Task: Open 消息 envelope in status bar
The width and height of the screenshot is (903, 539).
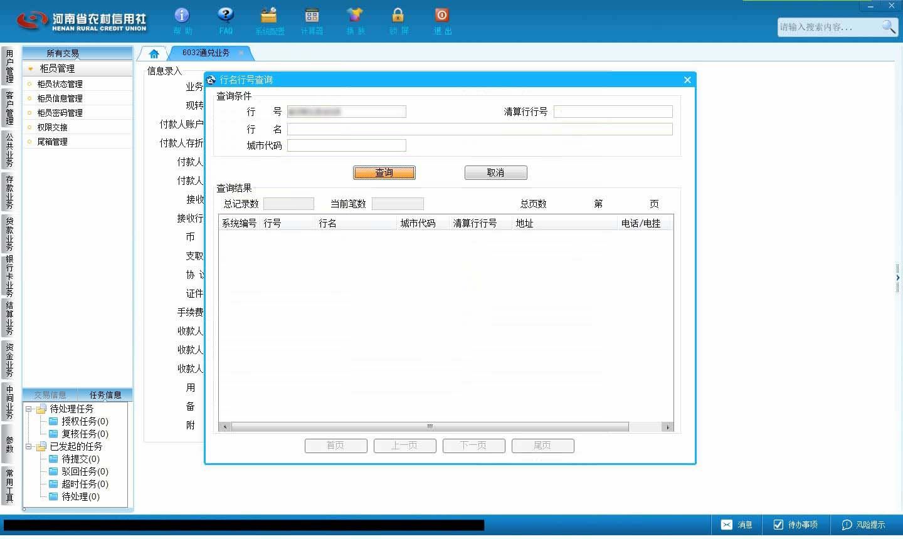Action: (x=736, y=525)
